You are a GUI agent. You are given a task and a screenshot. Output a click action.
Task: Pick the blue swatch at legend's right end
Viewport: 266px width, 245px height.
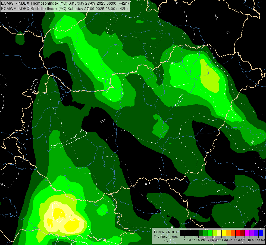click(x=261, y=233)
